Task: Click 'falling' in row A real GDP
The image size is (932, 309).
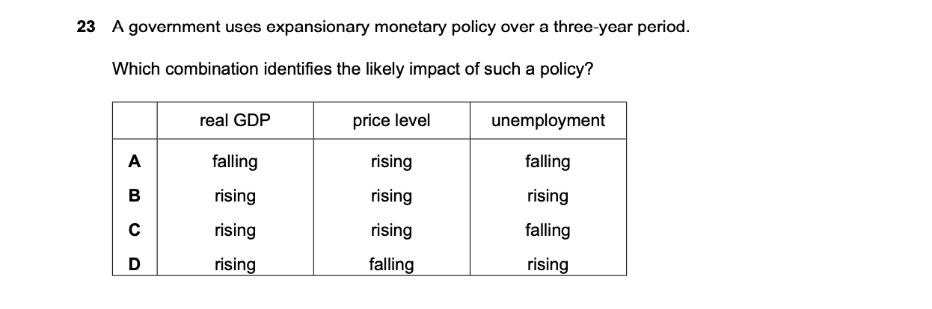Action: pyautogui.click(x=235, y=161)
